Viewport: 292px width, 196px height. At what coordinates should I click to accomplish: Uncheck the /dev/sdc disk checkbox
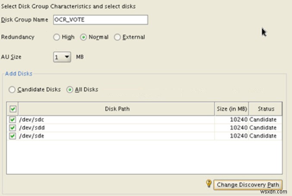13,120
